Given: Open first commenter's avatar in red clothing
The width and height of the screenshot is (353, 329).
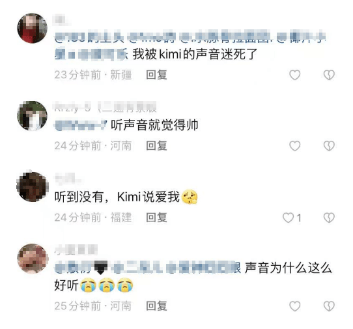Looking at the screenshot, I should (32, 28).
